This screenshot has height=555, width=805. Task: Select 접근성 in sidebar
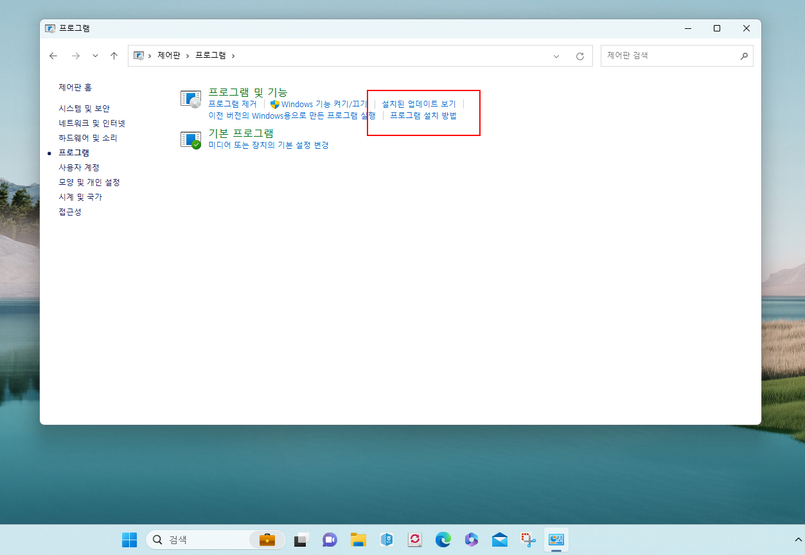coord(70,212)
